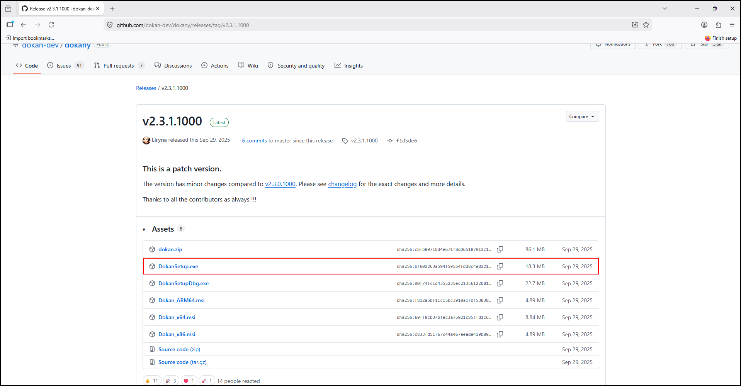Copy the Dokan_x86.msi sha256 hash
Screen dimensions: 741x386
pyautogui.click(x=500, y=334)
